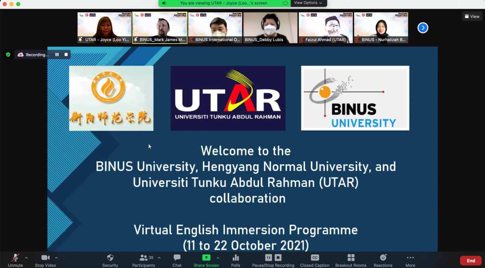
Task: Stop Video using the camera button
Action: point(45,258)
